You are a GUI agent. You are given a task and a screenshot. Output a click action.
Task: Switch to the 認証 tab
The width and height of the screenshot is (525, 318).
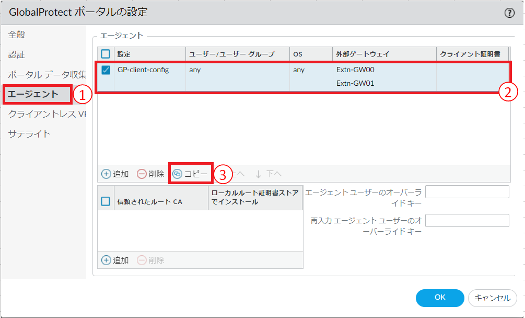17,55
